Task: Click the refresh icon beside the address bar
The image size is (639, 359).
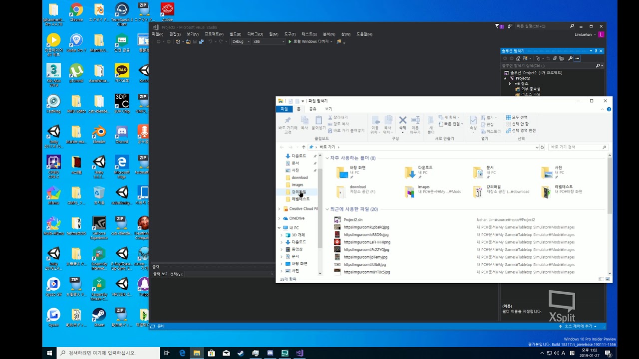Action: click(x=542, y=147)
